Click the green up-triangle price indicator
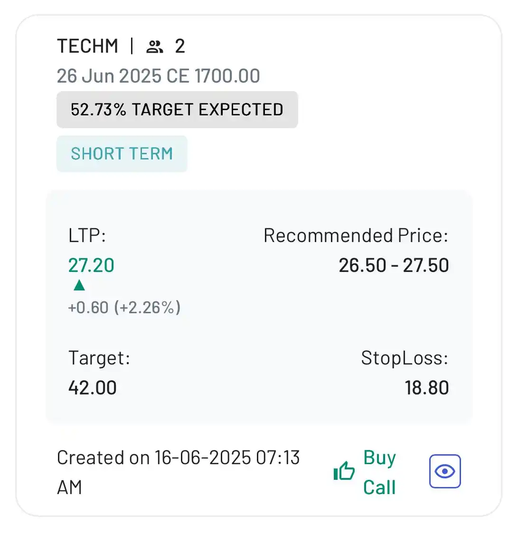This screenshot has height=533, width=518. coord(79,285)
